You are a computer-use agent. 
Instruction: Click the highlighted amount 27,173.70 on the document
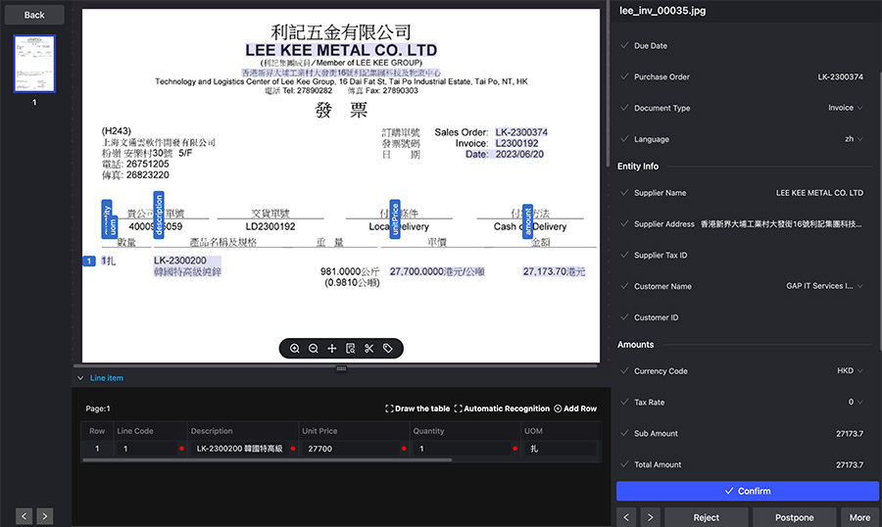[554, 271]
